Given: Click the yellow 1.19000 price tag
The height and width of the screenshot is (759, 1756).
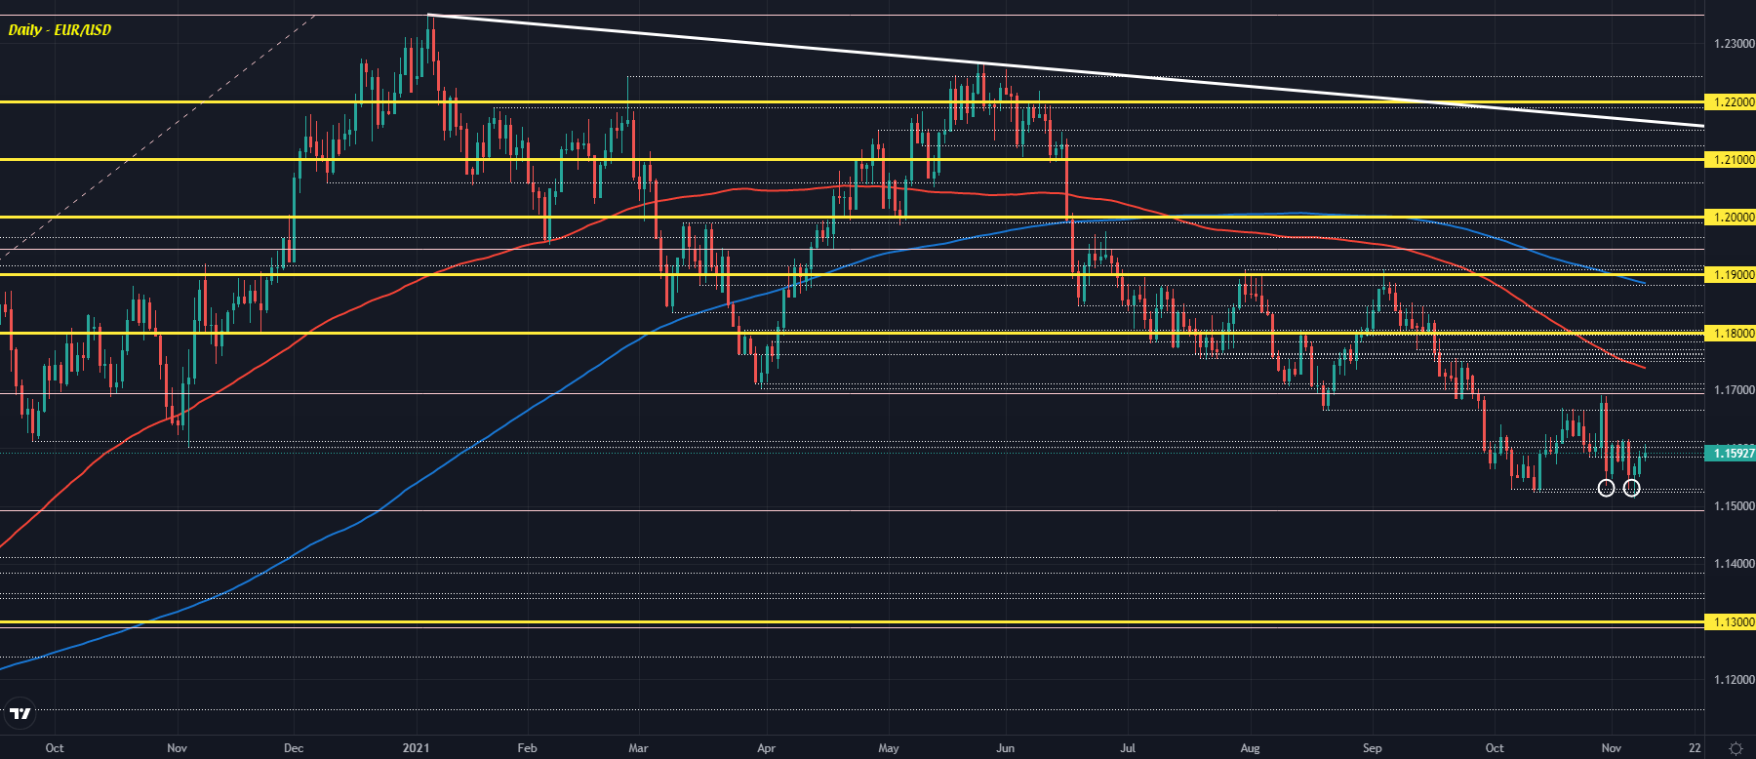Looking at the screenshot, I should point(1730,275).
